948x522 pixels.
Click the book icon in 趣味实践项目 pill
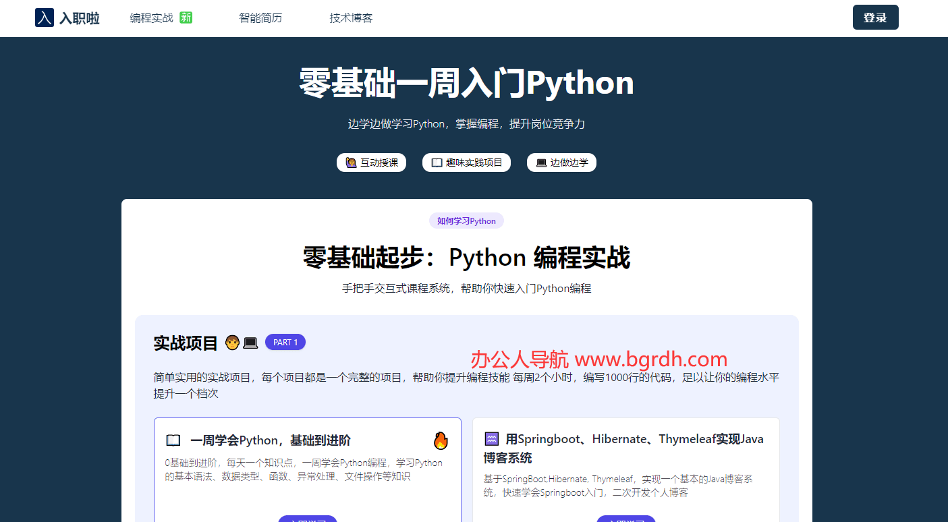coord(437,163)
